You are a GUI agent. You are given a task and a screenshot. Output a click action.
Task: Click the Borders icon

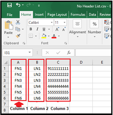[x=31, y=36]
